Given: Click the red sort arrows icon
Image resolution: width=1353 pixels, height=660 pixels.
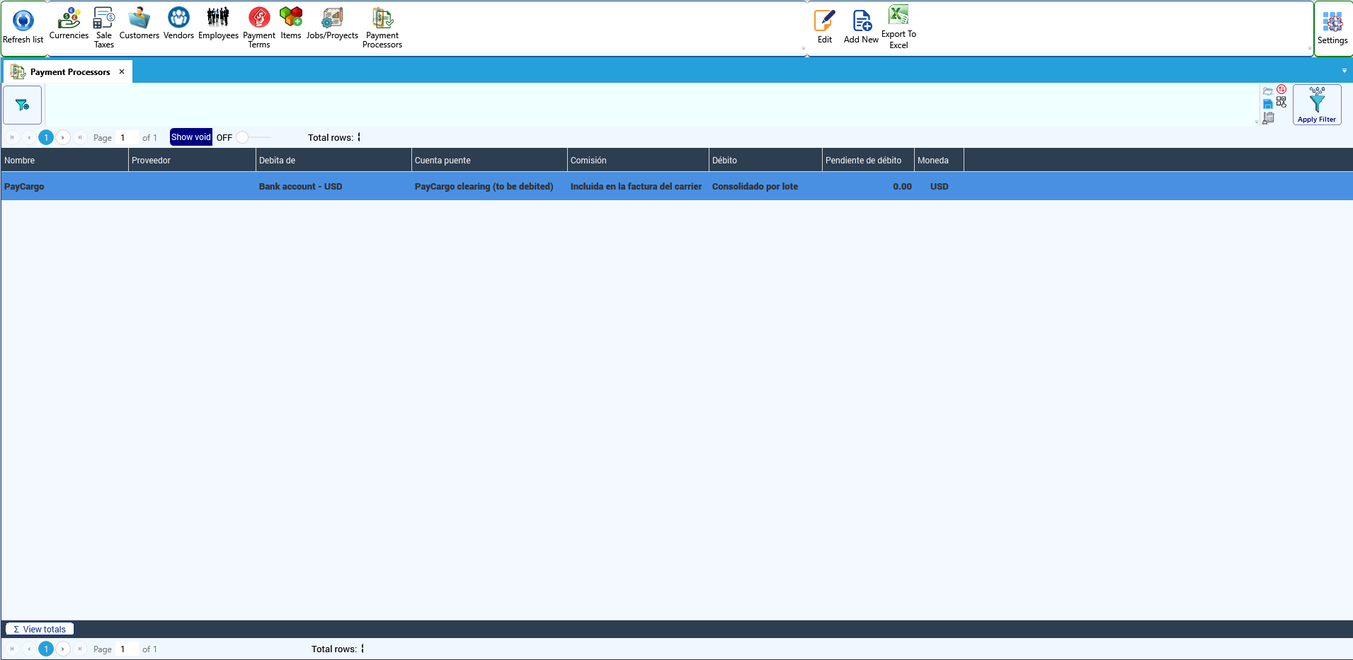Looking at the screenshot, I should 1281,90.
